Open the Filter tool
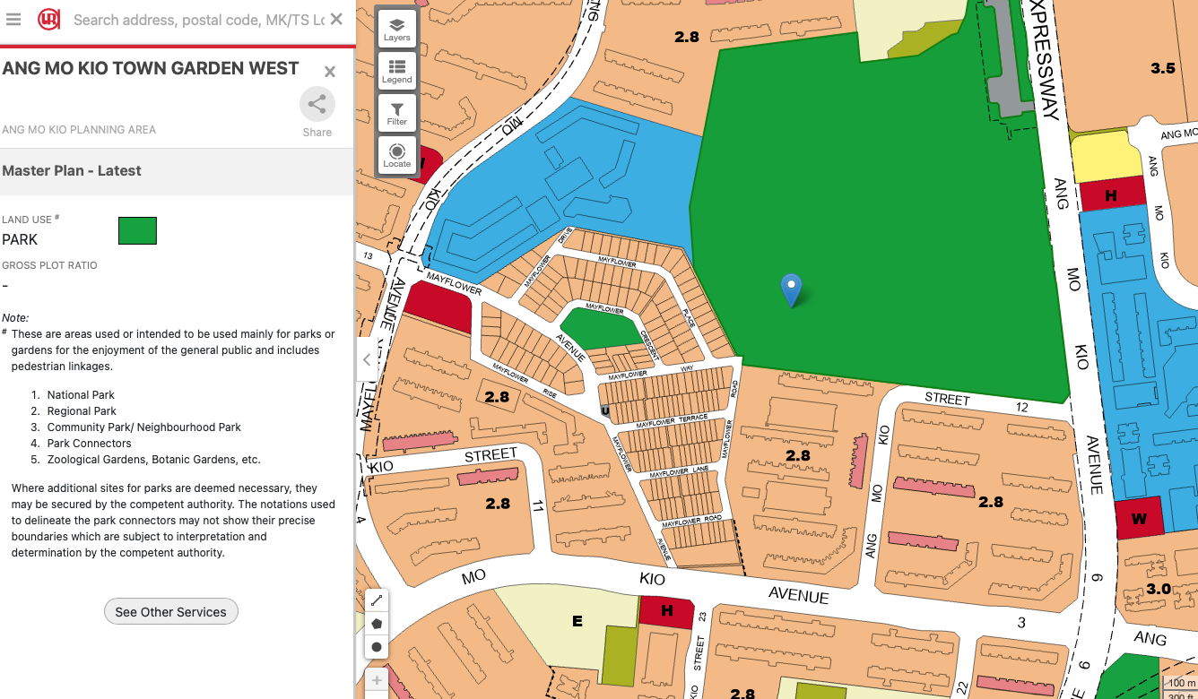 pos(396,113)
